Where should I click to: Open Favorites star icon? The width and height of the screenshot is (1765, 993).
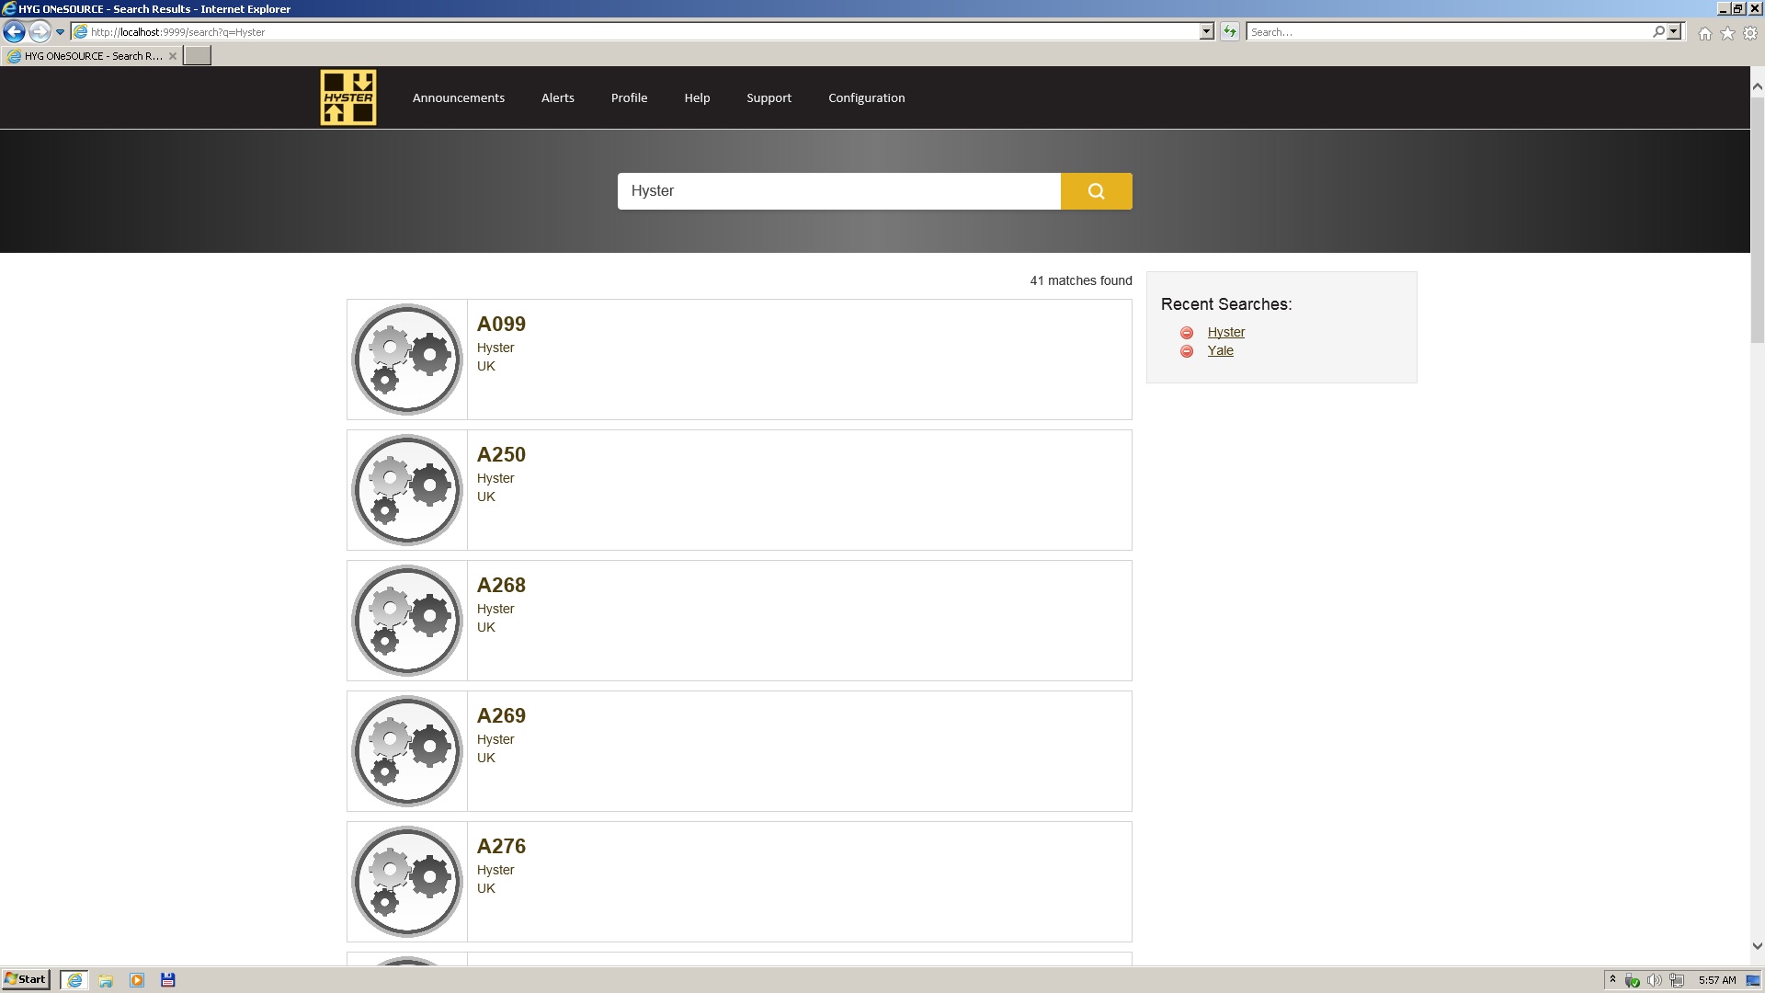1727,33
